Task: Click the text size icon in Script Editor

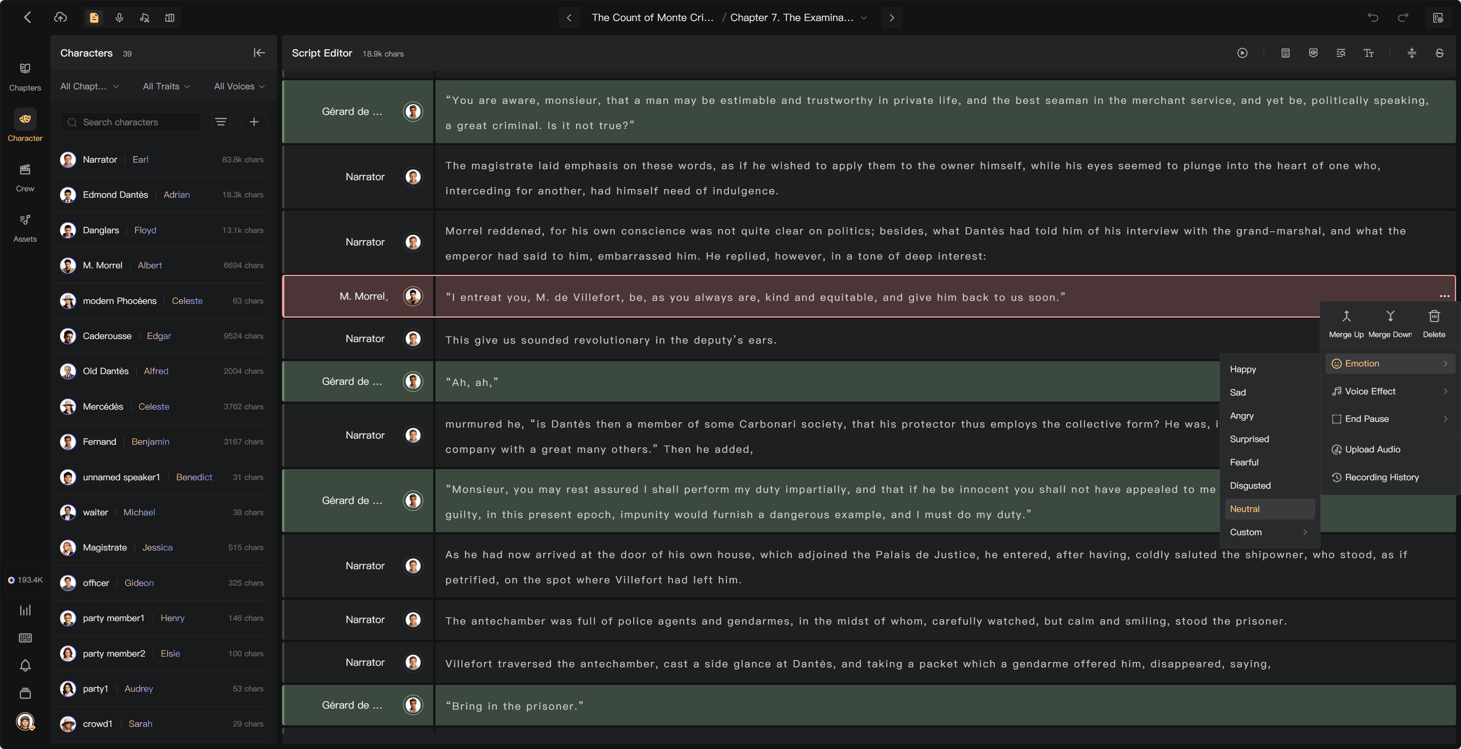Action: [1369, 53]
